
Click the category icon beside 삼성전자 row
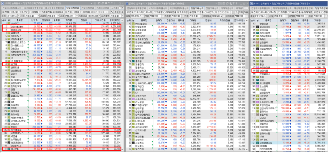[x=9, y=24]
